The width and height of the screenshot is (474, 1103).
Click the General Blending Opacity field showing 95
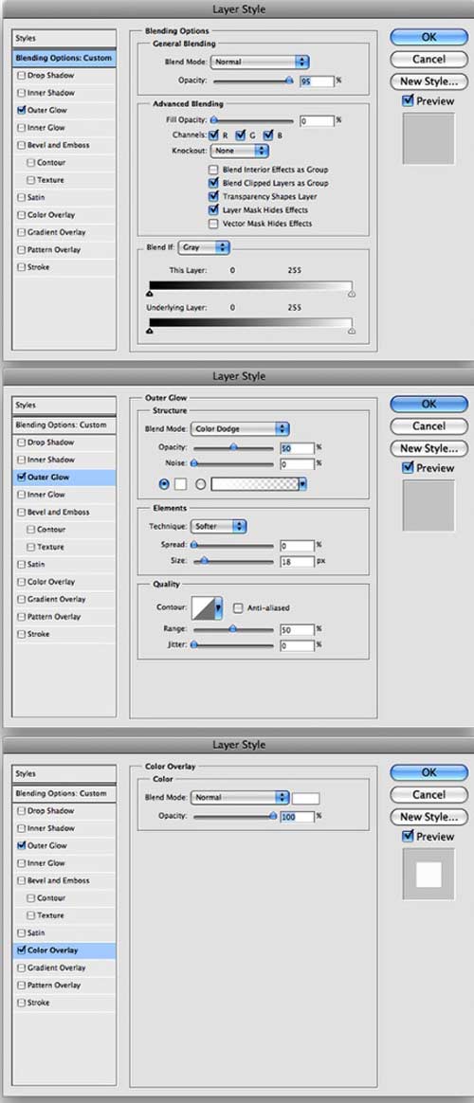pyautogui.click(x=317, y=81)
